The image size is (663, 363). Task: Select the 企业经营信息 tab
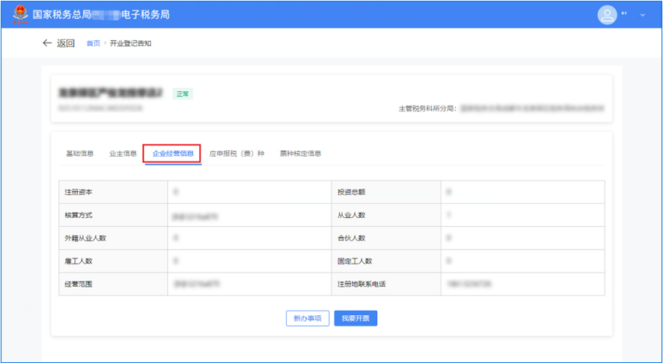173,153
